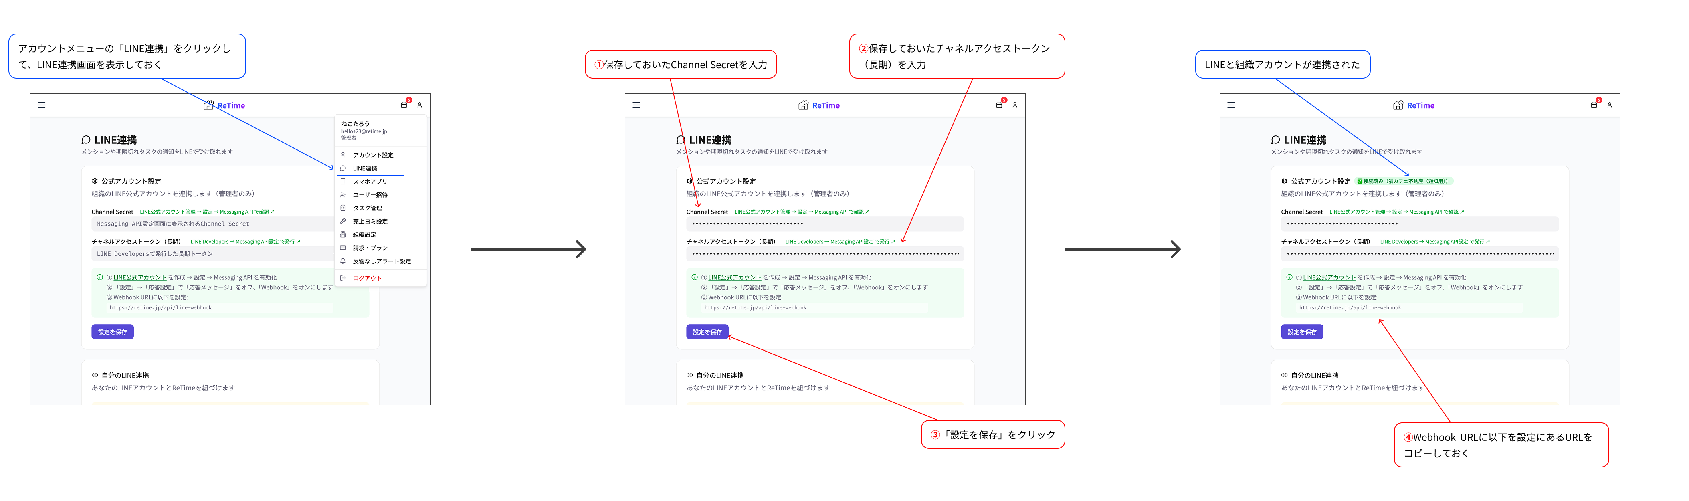1689x501 pixels.
Task: Follow the LINE Developers 発行 link, right screenshot
Action: [1434, 242]
